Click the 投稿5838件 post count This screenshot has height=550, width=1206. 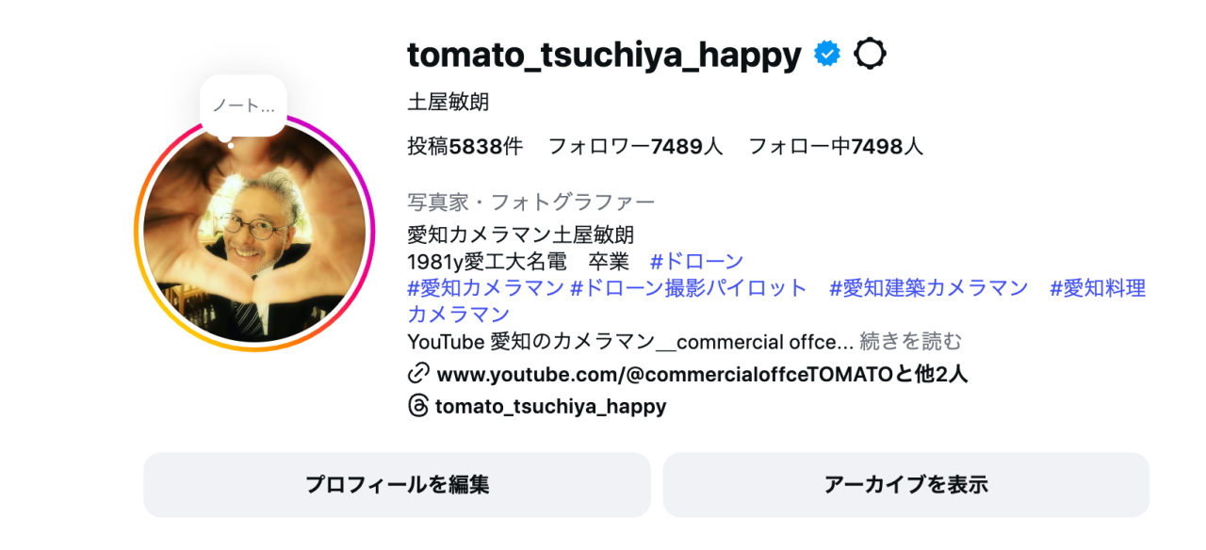click(x=464, y=146)
